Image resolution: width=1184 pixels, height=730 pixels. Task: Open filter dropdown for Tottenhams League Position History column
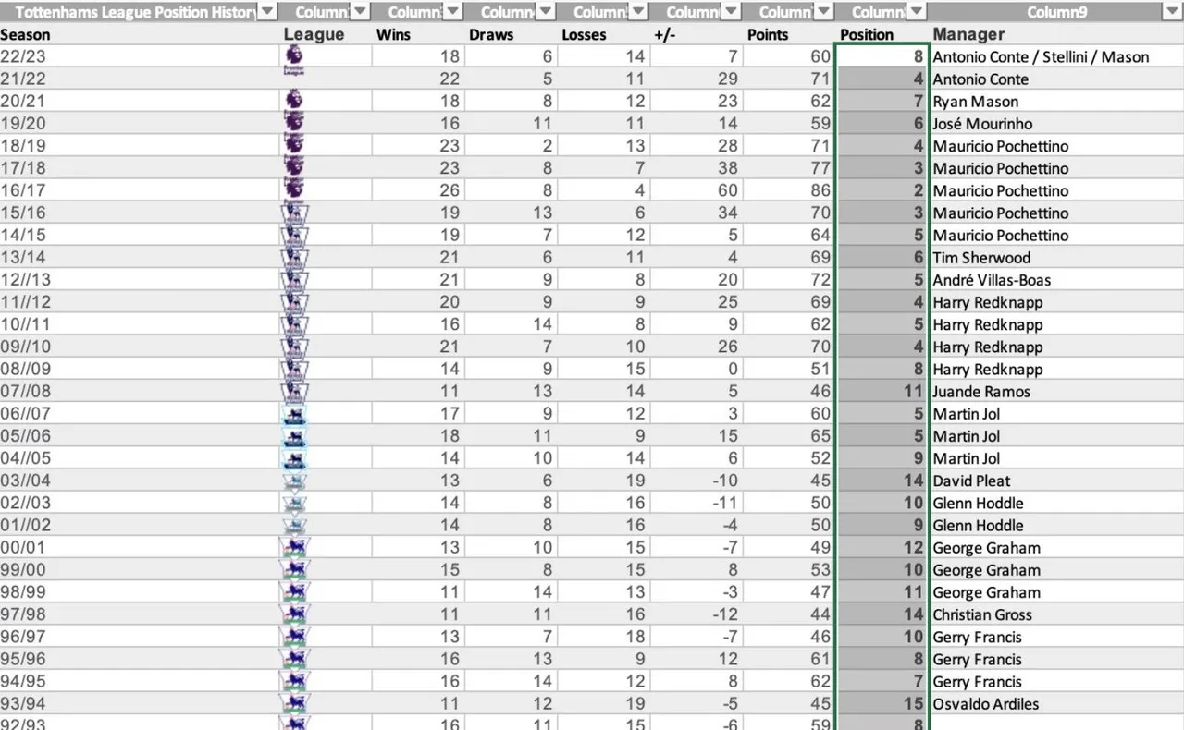(x=266, y=11)
